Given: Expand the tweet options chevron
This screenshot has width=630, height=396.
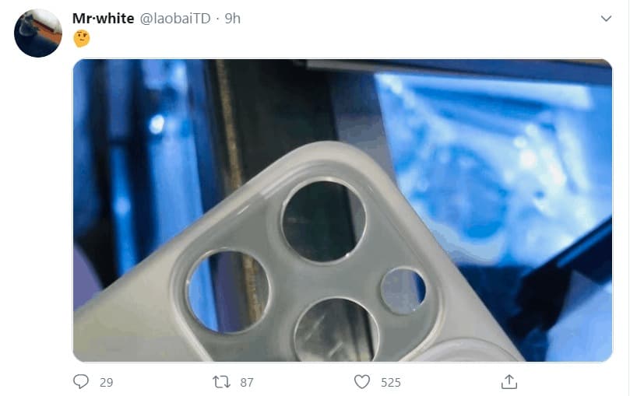Looking at the screenshot, I should point(606,19).
